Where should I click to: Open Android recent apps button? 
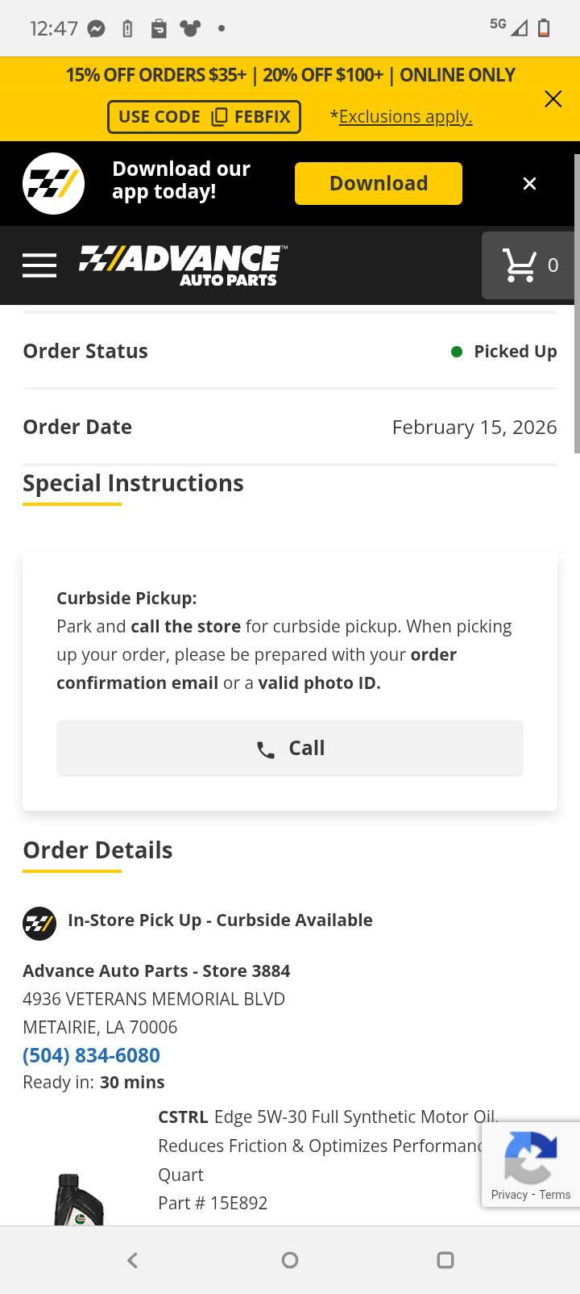pyautogui.click(x=445, y=1260)
